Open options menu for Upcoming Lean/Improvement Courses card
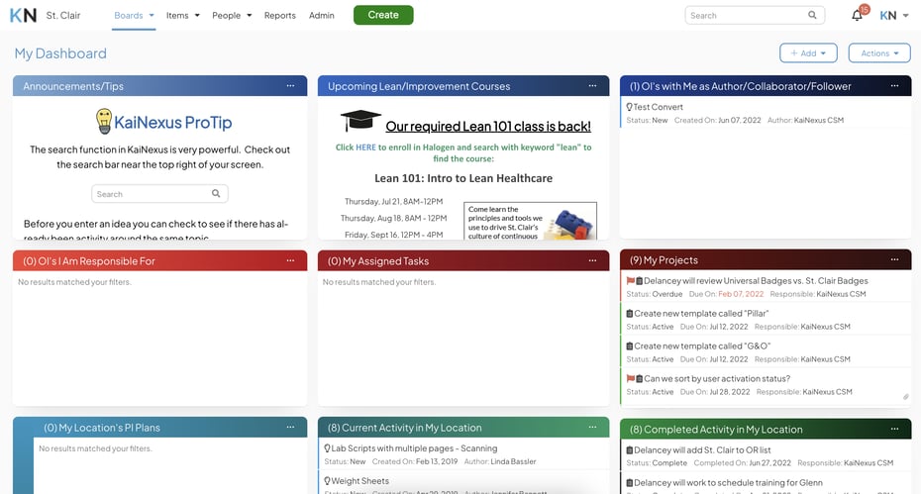Viewport: 921px width, 494px height. tap(592, 86)
